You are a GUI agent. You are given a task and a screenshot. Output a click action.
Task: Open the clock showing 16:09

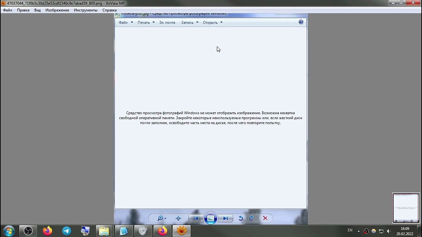pyautogui.click(x=405, y=231)
